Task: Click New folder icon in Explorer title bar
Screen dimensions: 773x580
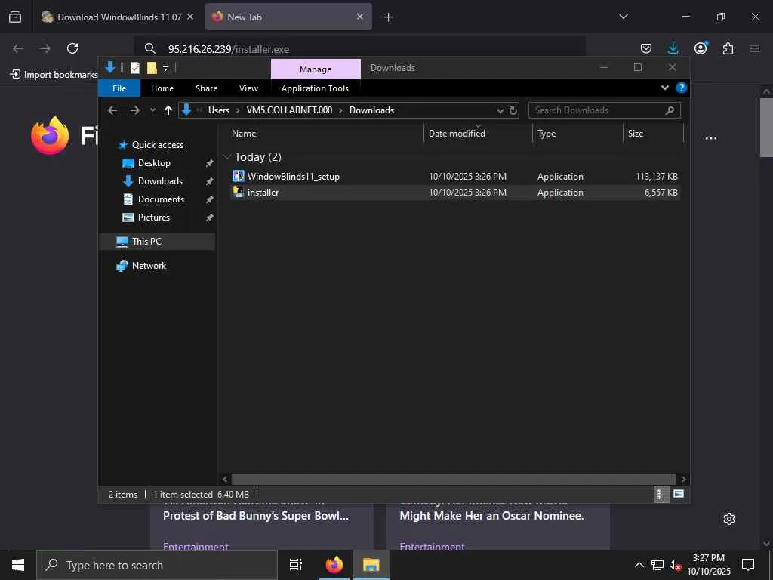Action: (152, 68)
